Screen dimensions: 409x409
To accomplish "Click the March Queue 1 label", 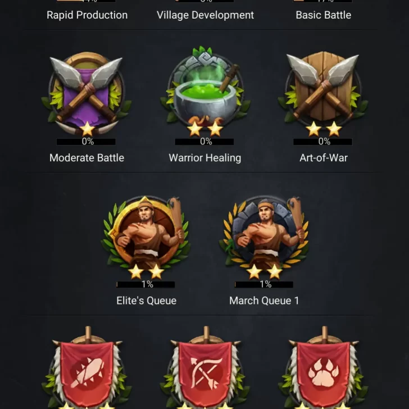I will 264,301.
